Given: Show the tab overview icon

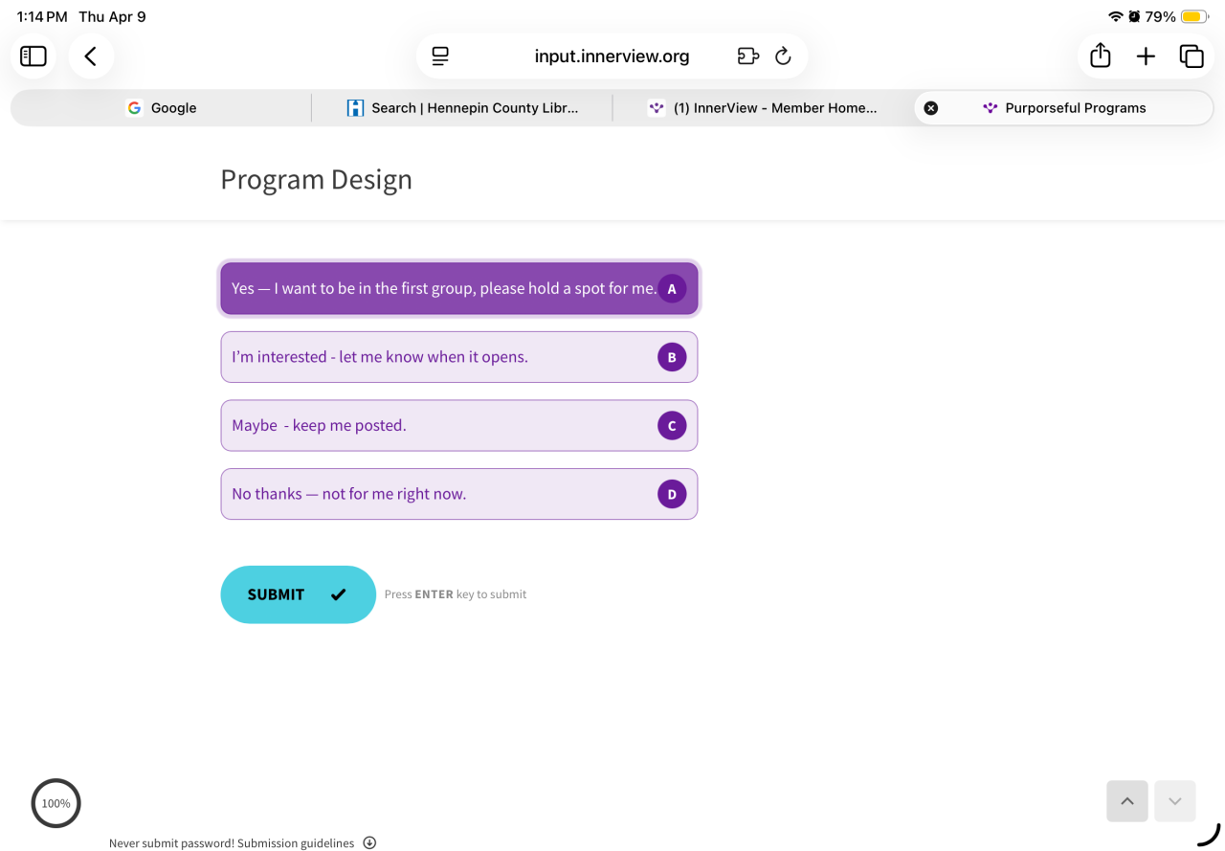Looking at the screenshot, I should 1192,56.
